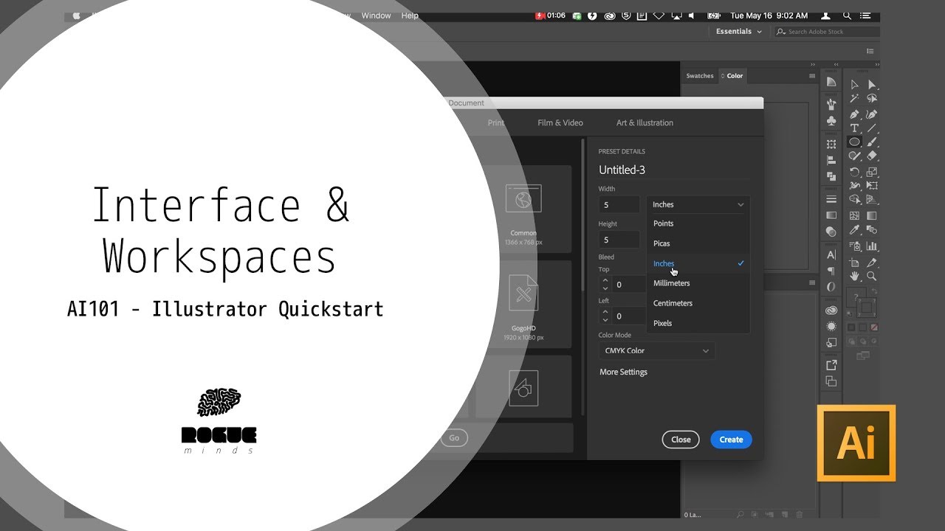Select the Eraser tool
The width and height of the screenshot is (945, 531).
coord(872,156)
